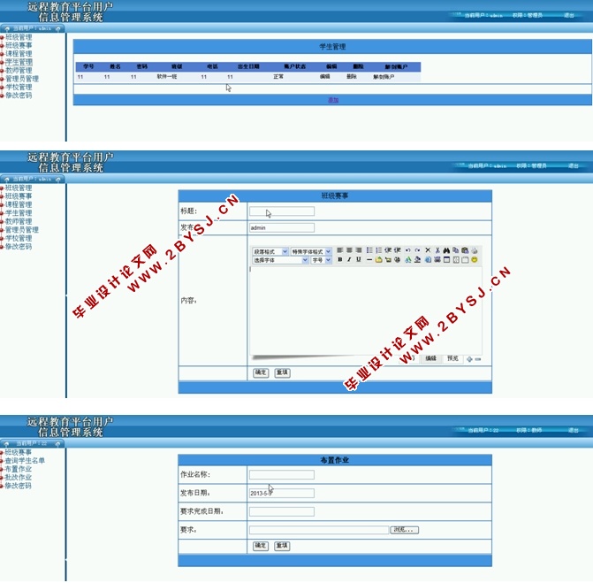Image resolution: width=593 pixels, height=583 pixels.
Task: Click the 要求完成日期 input field
Action: pyautogui.click(x=282, y=512)
